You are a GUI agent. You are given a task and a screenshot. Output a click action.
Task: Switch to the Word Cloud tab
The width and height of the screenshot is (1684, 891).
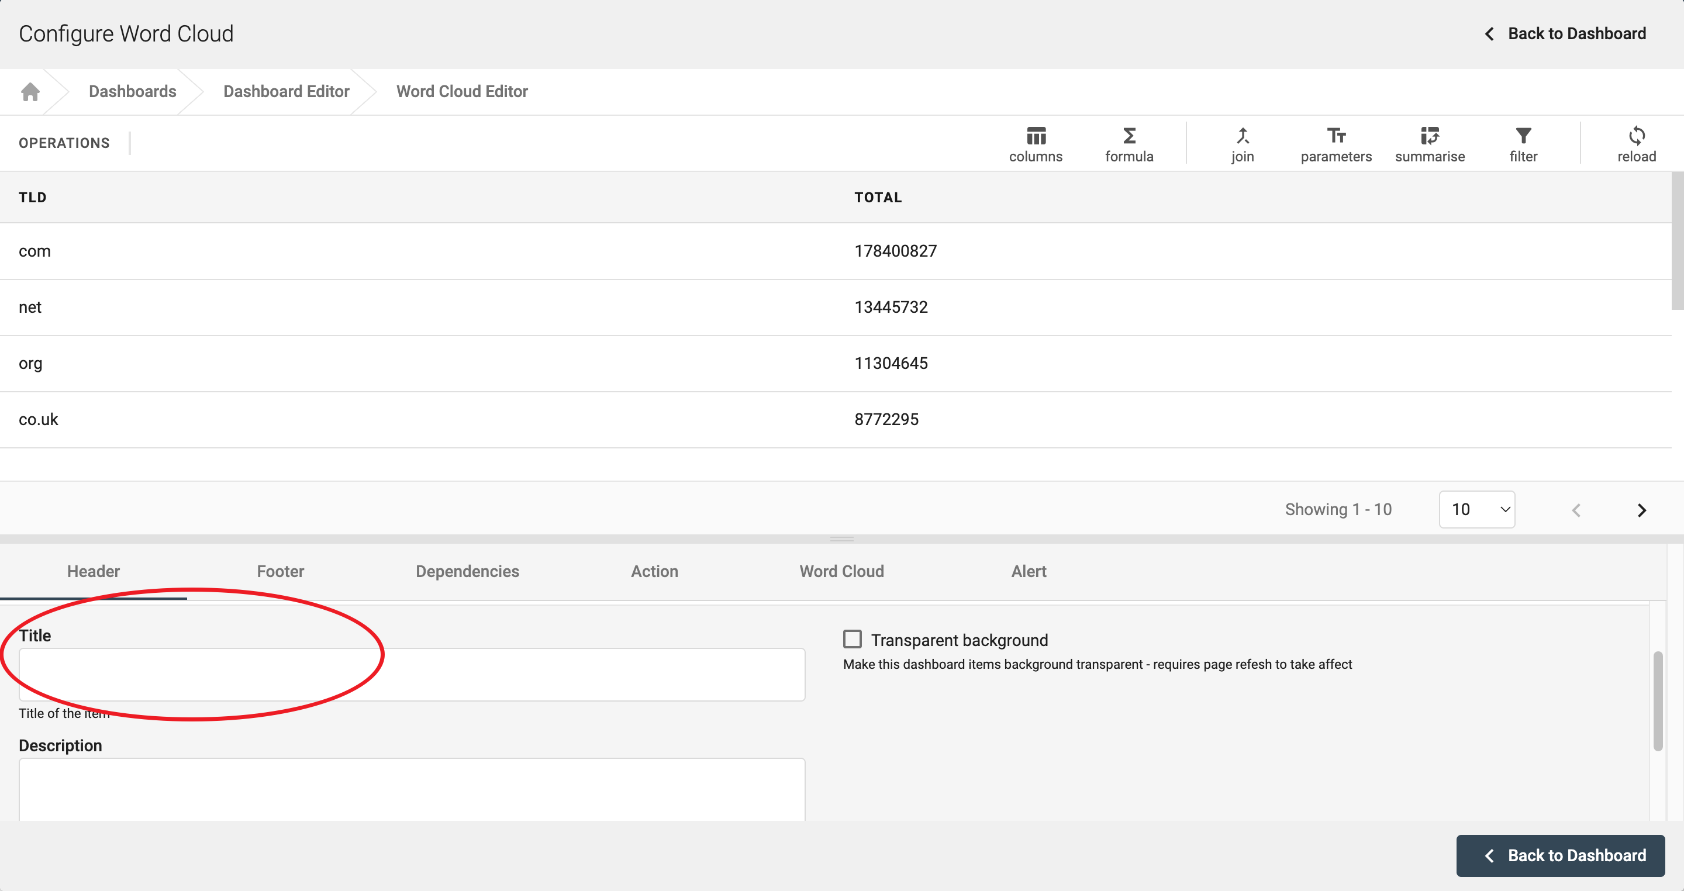841,571
